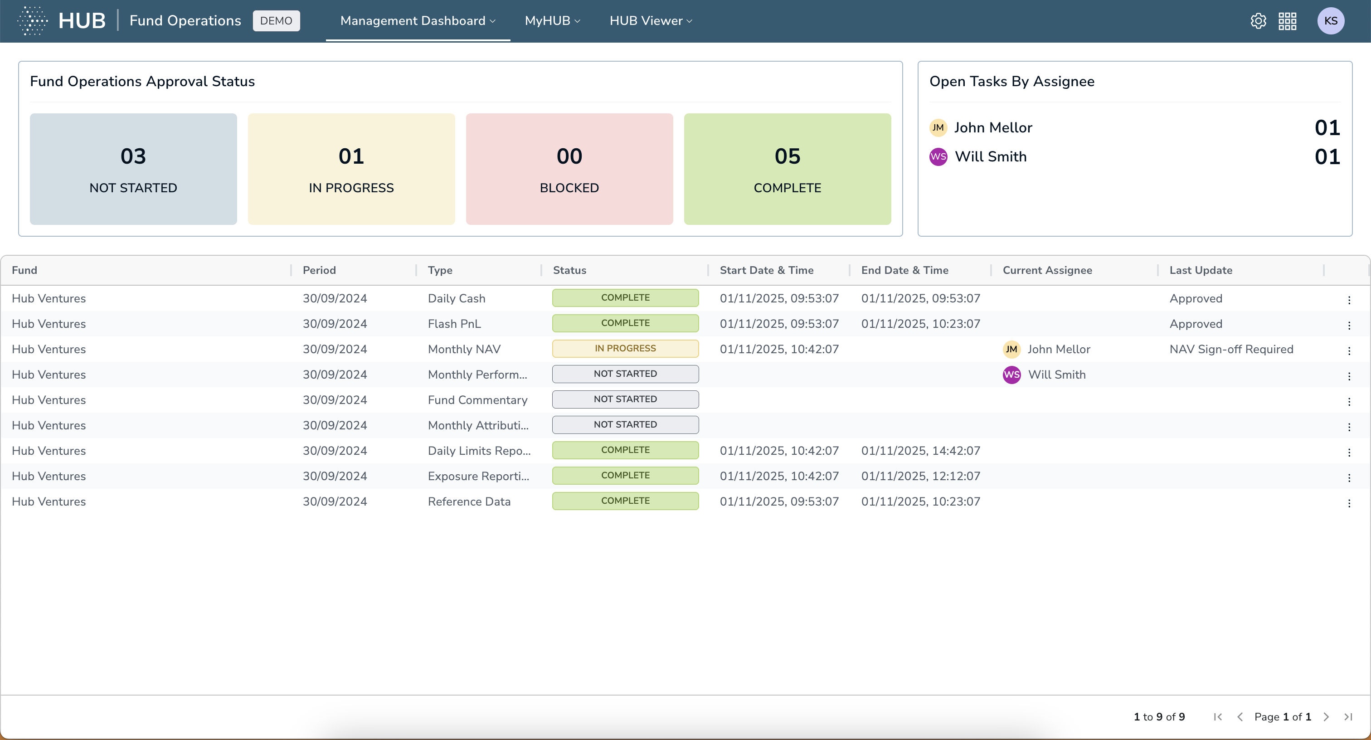Select the green COMPLETE status card
The width and height of the screenshot is (1371, 740).
click(787, 169)
